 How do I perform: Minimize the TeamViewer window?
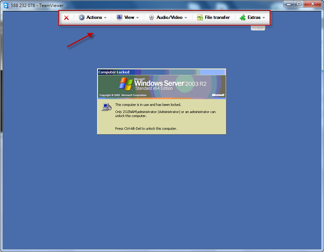click(289, 4)
